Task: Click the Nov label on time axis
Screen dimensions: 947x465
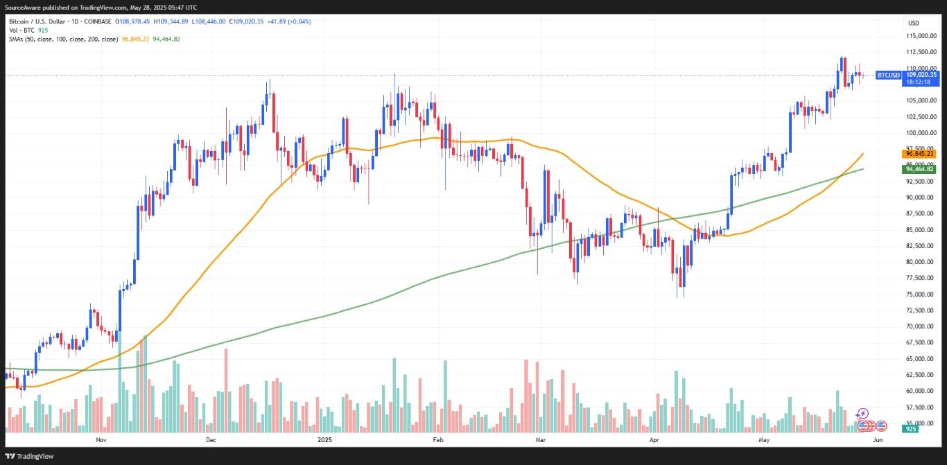Action: tap(101, 440)
